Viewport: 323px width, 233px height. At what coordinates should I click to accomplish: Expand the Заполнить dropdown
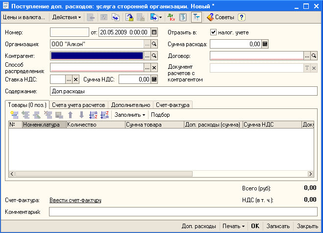(x=130, y=115)
